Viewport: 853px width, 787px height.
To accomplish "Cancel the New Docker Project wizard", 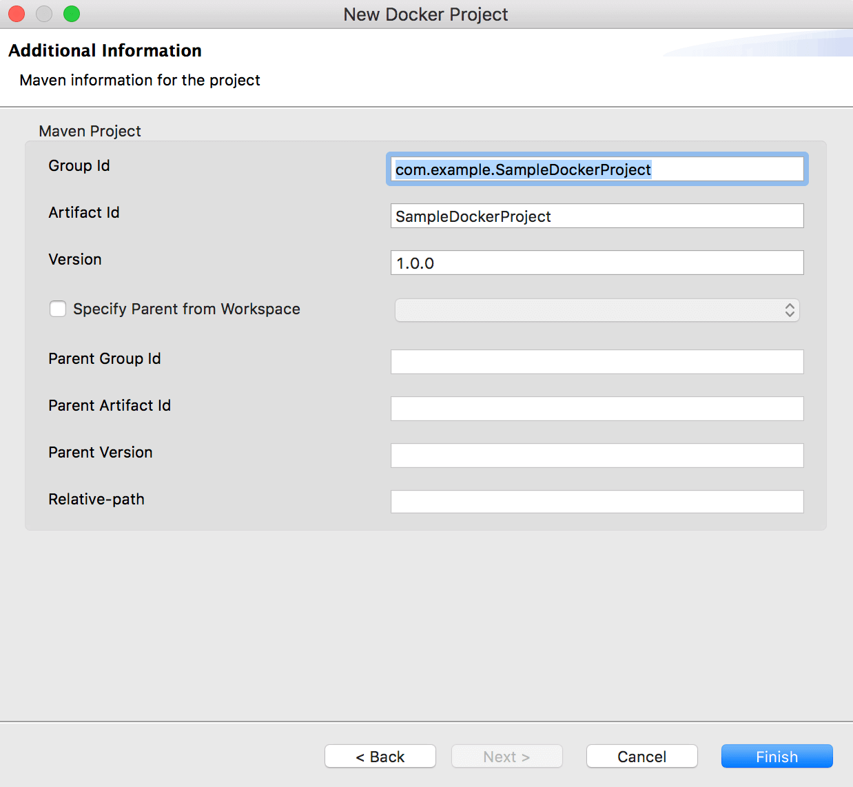I will point(642,756).
